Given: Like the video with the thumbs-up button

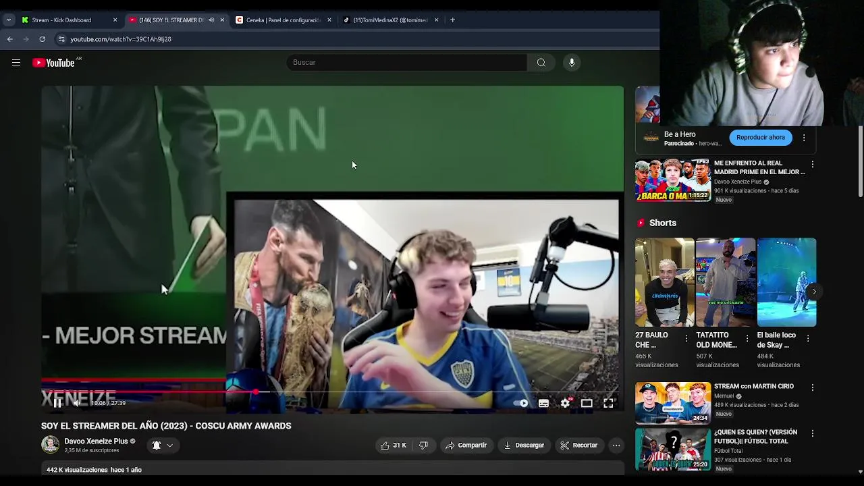Looking at the screenshot, I should [393, 446].
